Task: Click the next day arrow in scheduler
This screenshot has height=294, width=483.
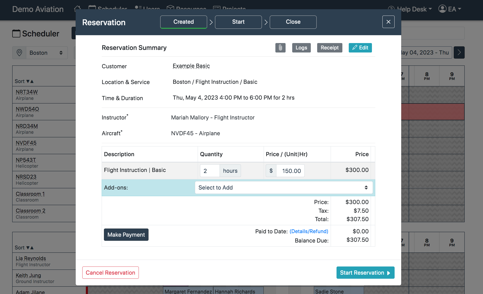Action: pyautogui.click(x=459, y=52)
